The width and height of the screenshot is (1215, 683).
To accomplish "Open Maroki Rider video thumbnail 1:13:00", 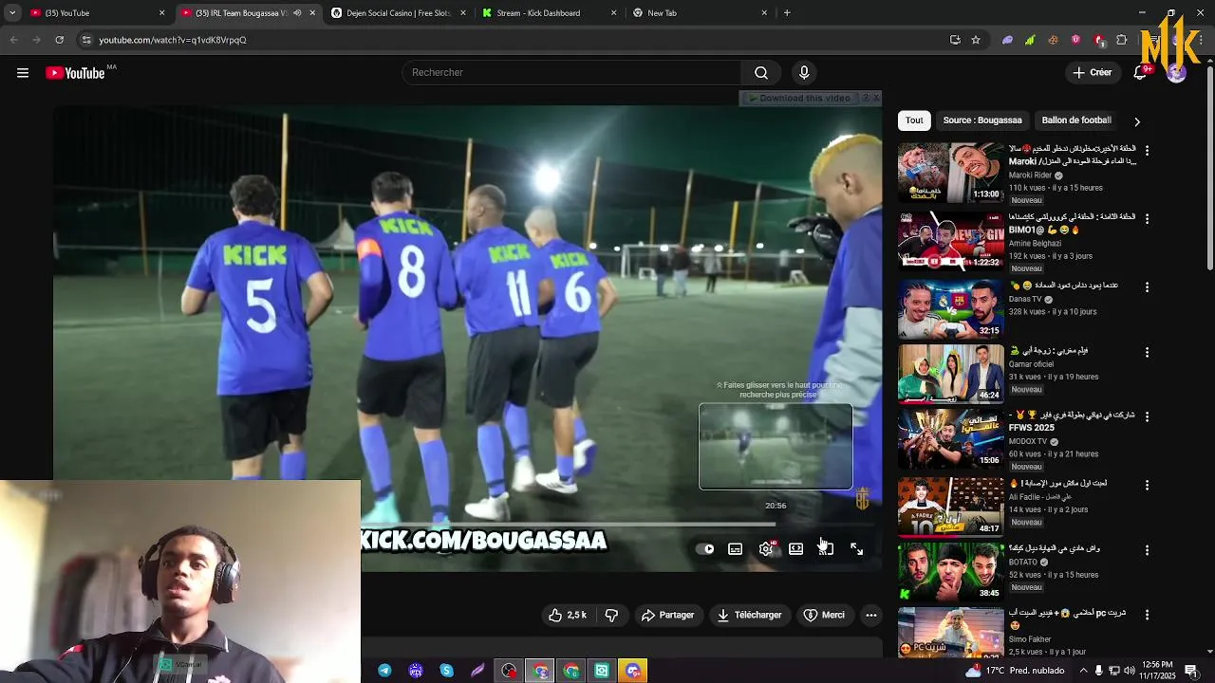I will [x=950, y=173].
